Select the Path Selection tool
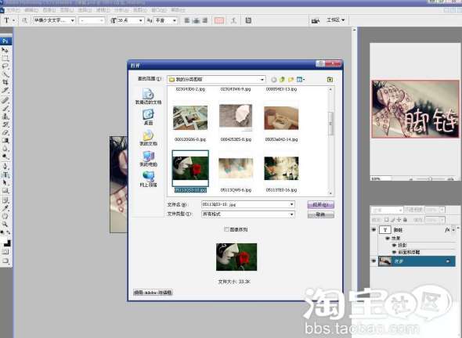 [5, 182]
